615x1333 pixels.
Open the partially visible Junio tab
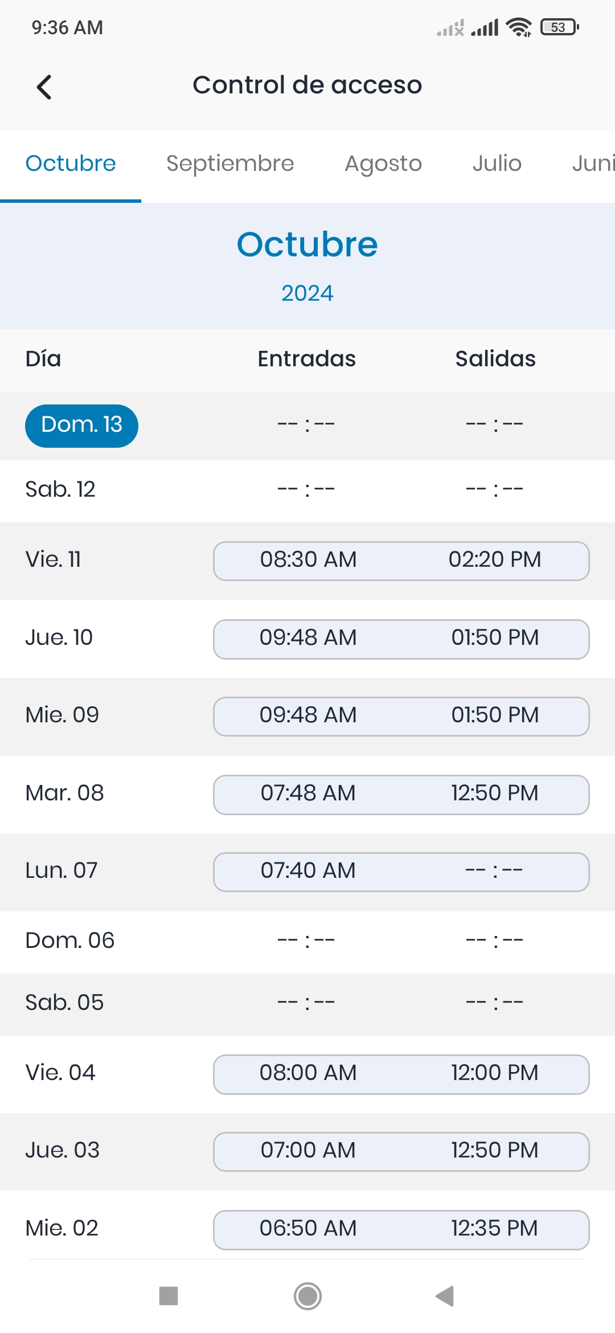593,163
